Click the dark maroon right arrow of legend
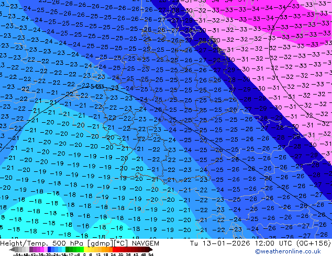Screen dimensions: 332x256 tap(151, 249)
